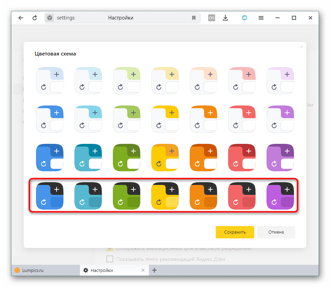The width and height of the screenshot is (330, 287).
Task: Open a new tab with plus button
Action: [154, 270]
